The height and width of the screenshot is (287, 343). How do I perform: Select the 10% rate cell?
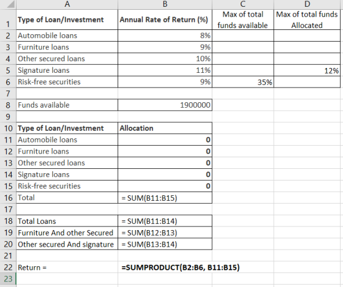coord(165,59)
